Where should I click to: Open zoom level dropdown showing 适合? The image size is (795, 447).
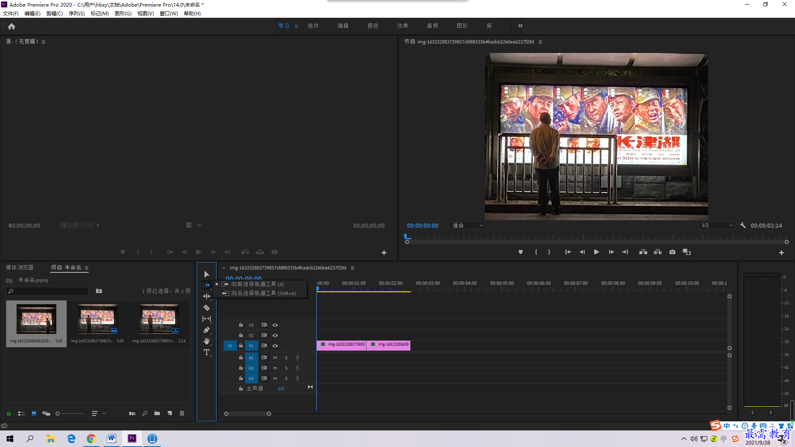point(467,225)
